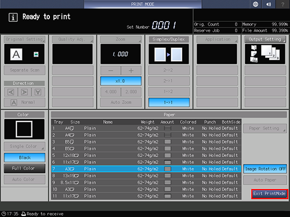Open the Simplex/Duplex header

click(x=169, y=39)
